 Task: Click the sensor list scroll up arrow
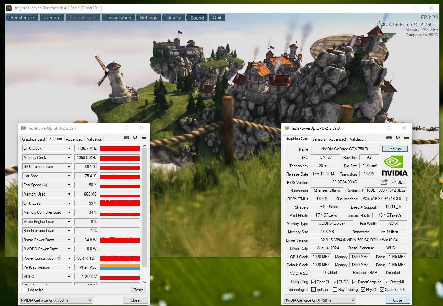(x=145, y=146)
